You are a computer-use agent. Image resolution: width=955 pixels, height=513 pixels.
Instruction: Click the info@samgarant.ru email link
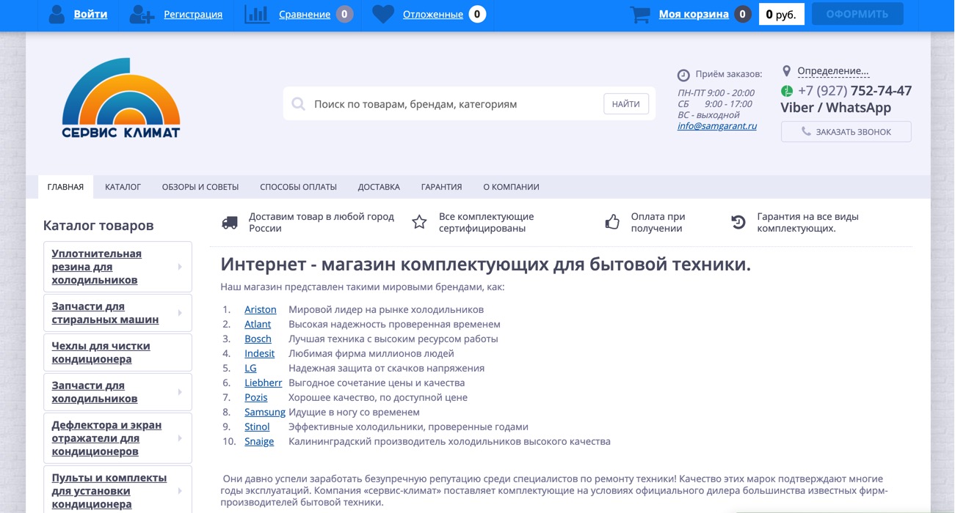coord(717,126)
